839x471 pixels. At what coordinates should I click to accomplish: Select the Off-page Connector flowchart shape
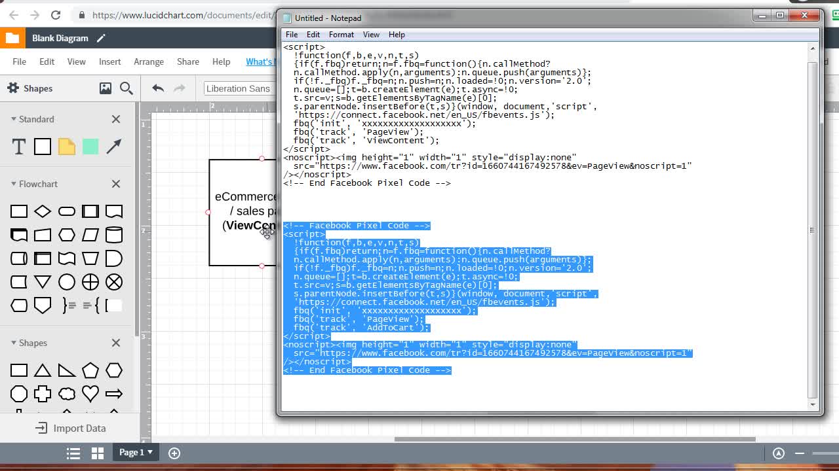point(43,305)
